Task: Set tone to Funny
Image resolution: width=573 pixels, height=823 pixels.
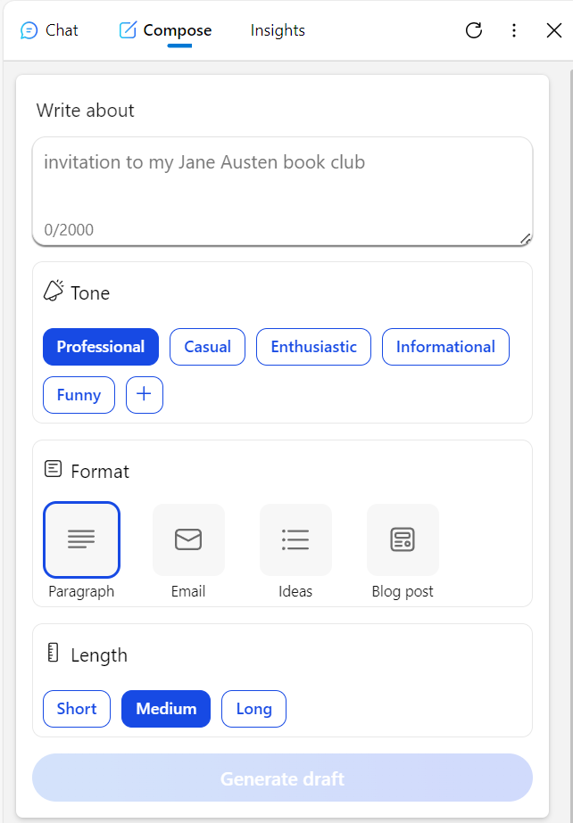Action: coord(79,395)
